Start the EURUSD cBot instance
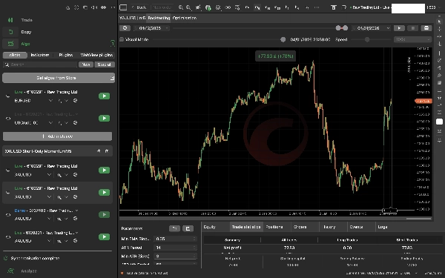The height and width of the screenshot is (278, 445). pyautogui.click(x=104, y=96)
